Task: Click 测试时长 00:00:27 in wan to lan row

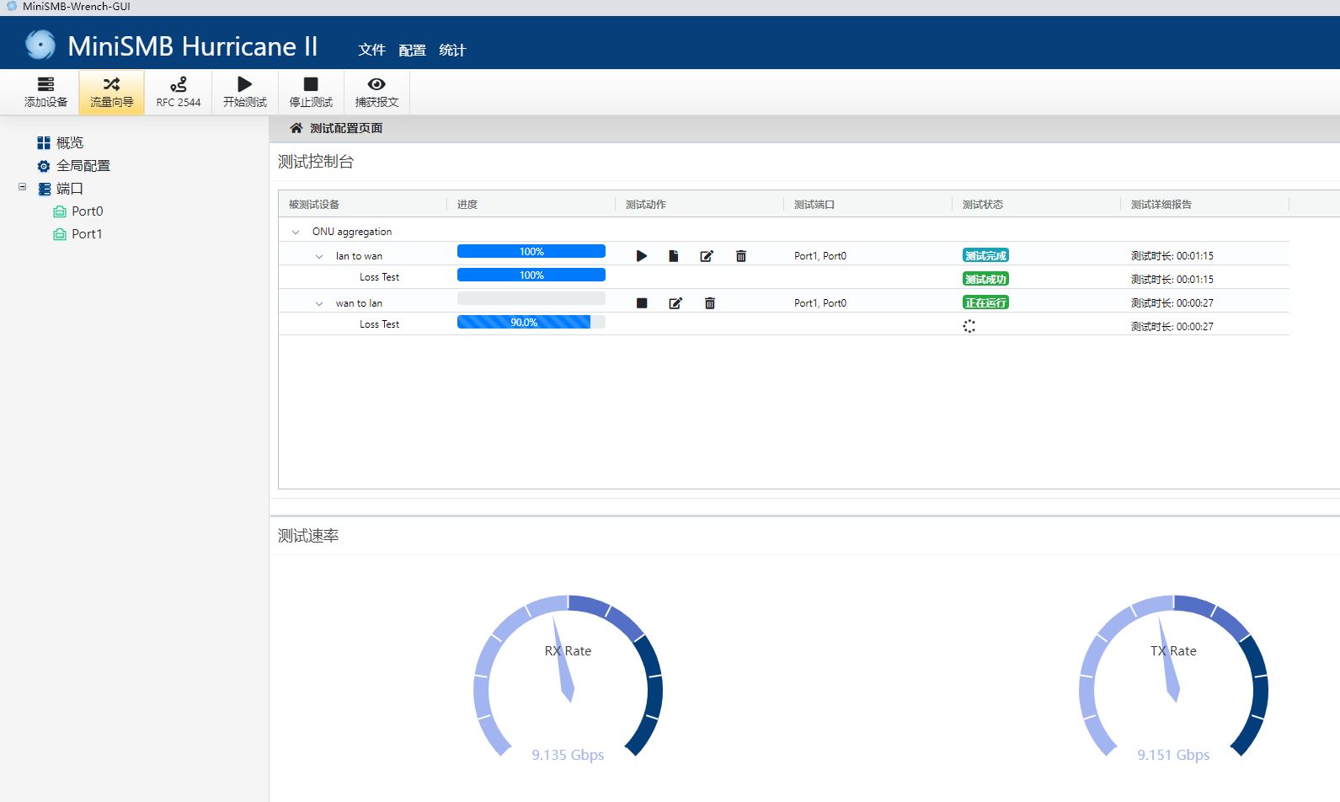Action: (x=1172, y=303)
